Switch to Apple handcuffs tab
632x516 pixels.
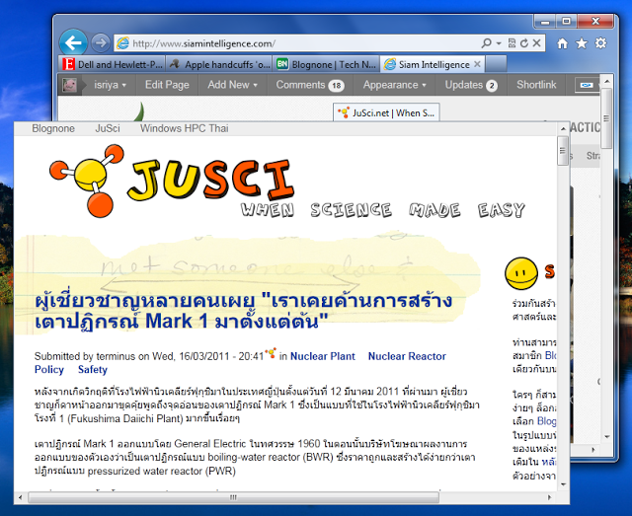[219, 64]
